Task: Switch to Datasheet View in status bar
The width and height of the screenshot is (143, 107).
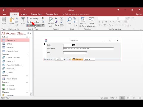Action: point(128,98)
